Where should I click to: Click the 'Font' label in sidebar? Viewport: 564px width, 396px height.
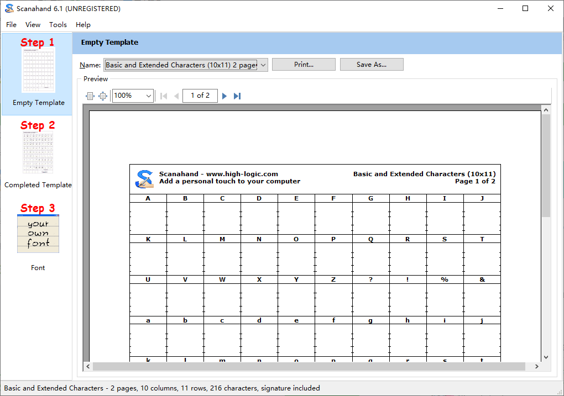coord(38,268)
